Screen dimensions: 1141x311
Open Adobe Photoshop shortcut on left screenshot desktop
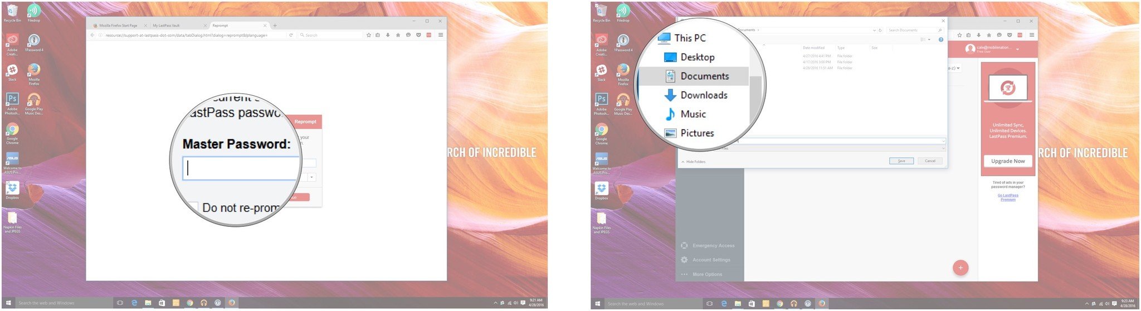pos(12,104)
